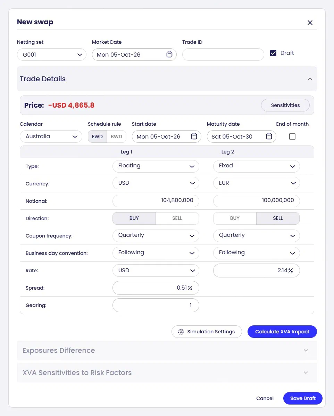Expand the Exposures Difference section
The image size is (334, 416).
click(x=167, y=350)
